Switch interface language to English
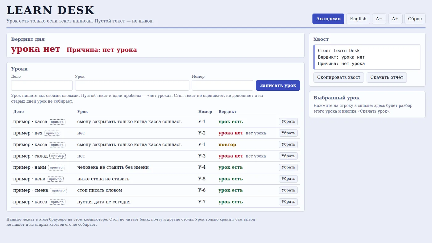432x243 pixels. (358, 19)
